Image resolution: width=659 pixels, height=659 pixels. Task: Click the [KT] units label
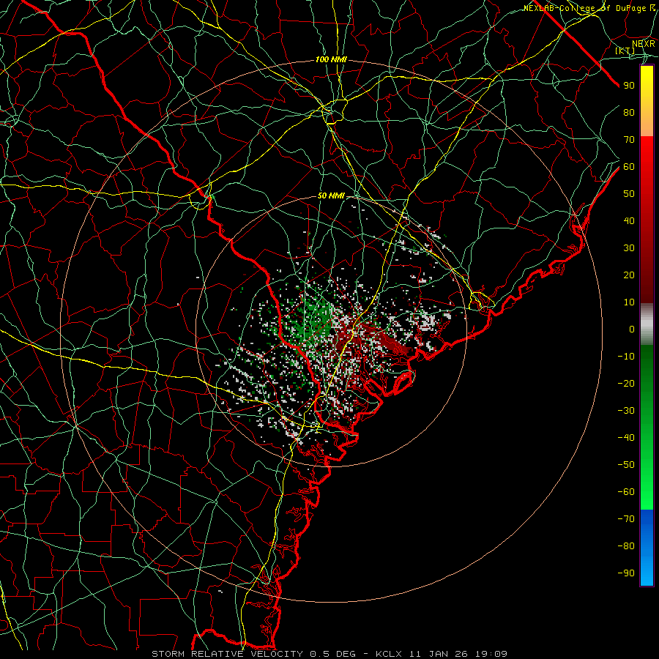[625, 51]
